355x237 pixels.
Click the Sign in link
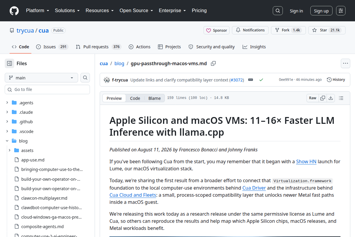click(x=296, y=11)
